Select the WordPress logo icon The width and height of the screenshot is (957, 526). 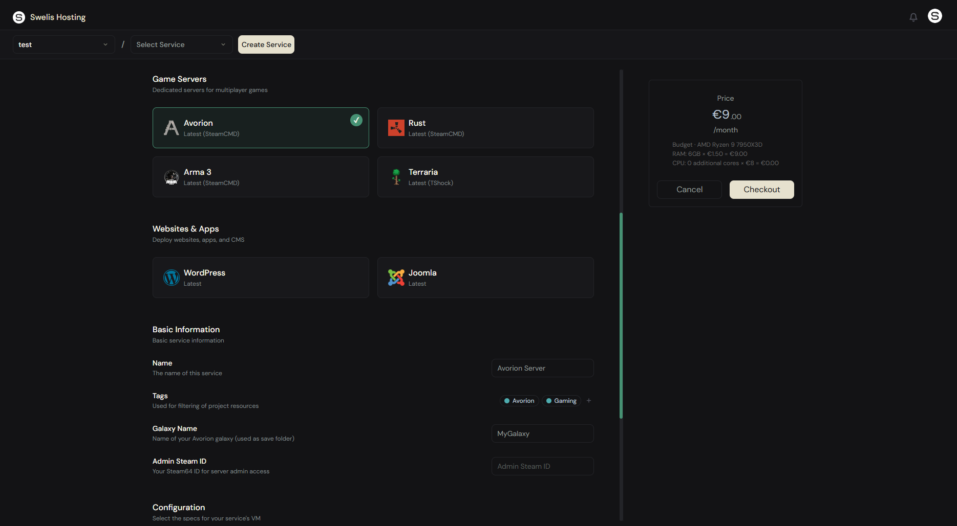171,278
